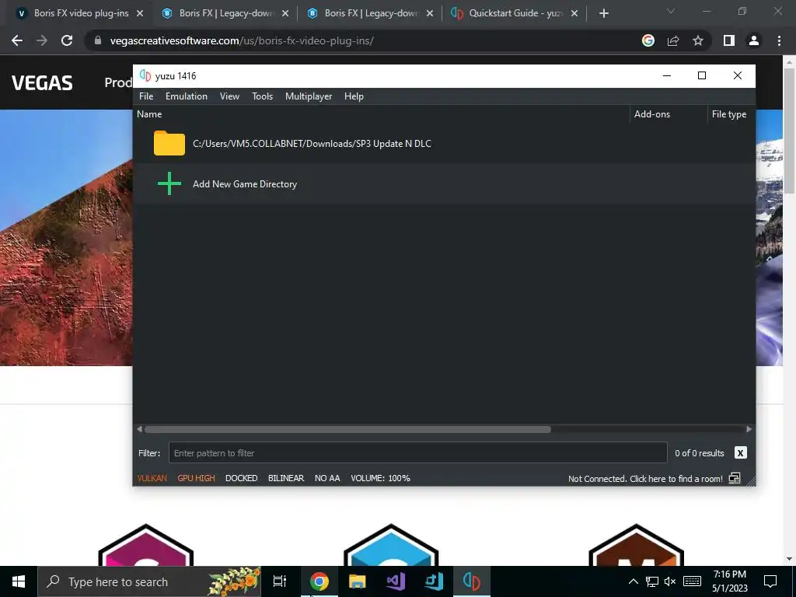
Task: Open Task View on taskbar
Action: pos(280,581)
